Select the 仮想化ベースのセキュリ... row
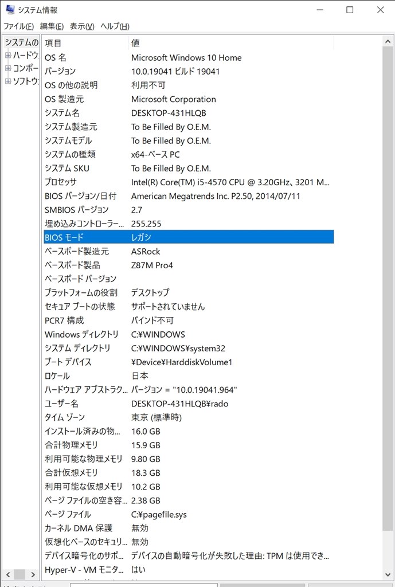 point(189,542)
